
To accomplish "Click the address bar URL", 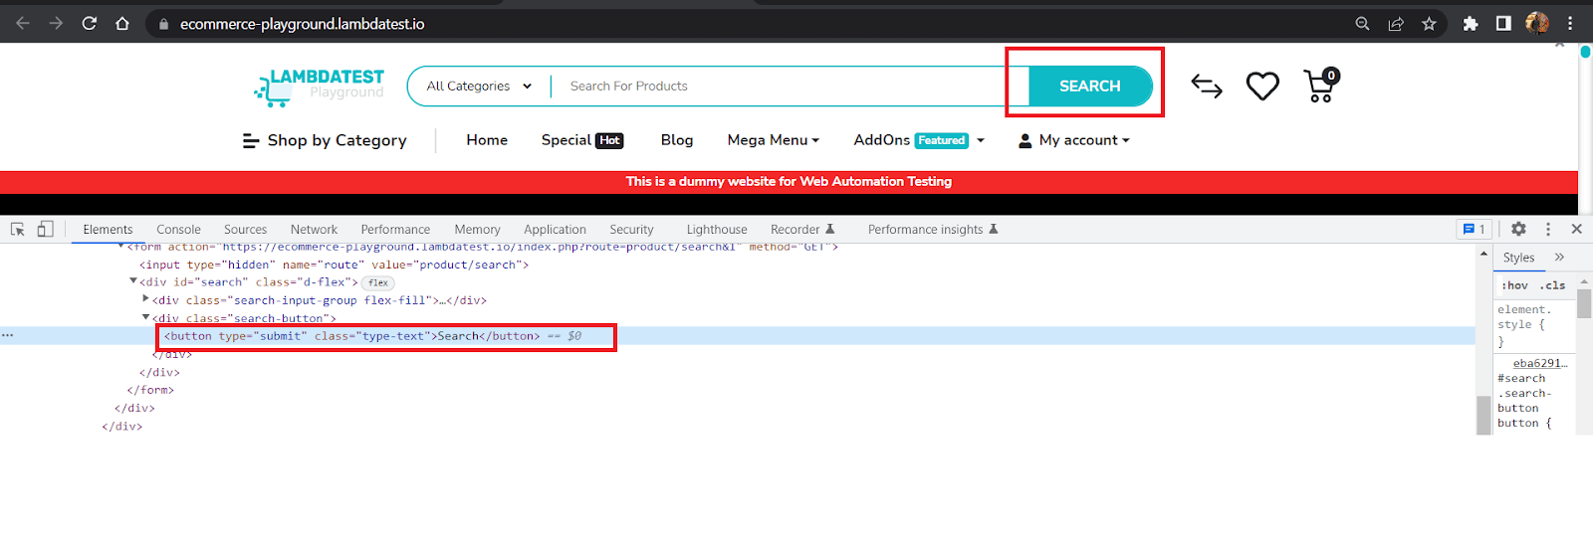I will point(302,24).
